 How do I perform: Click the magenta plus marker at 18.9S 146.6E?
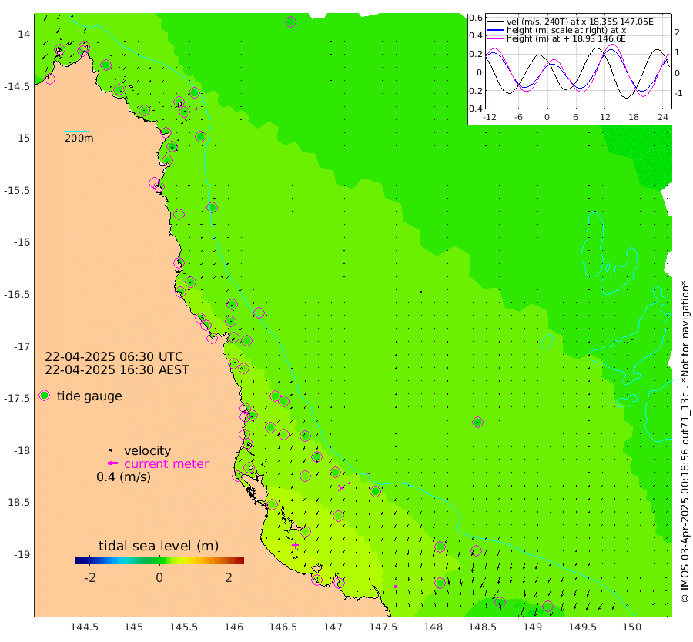[x=295, y=545]
